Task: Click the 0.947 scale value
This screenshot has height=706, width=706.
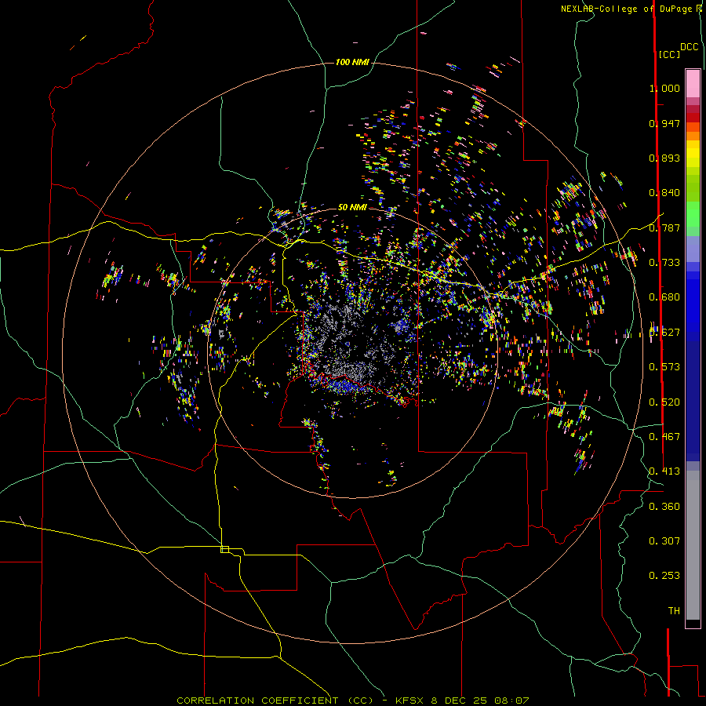Action: point(664,123)
